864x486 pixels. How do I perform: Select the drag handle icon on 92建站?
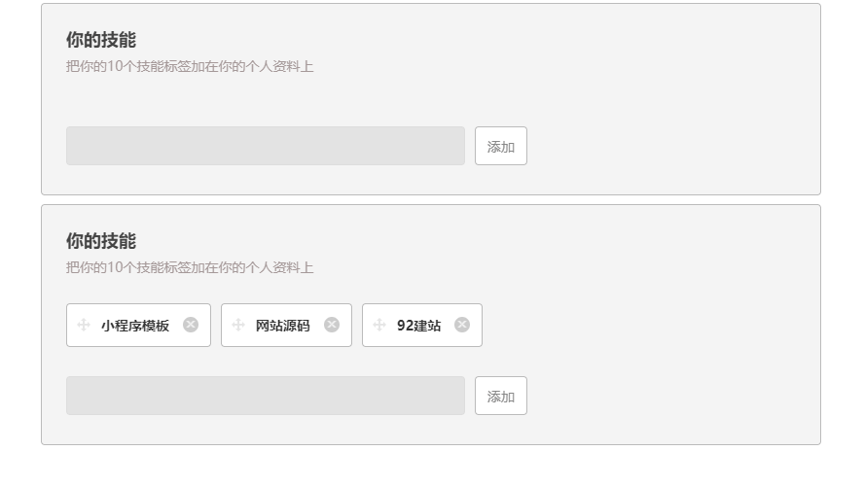pyautogui.click(x=379, y=325)
